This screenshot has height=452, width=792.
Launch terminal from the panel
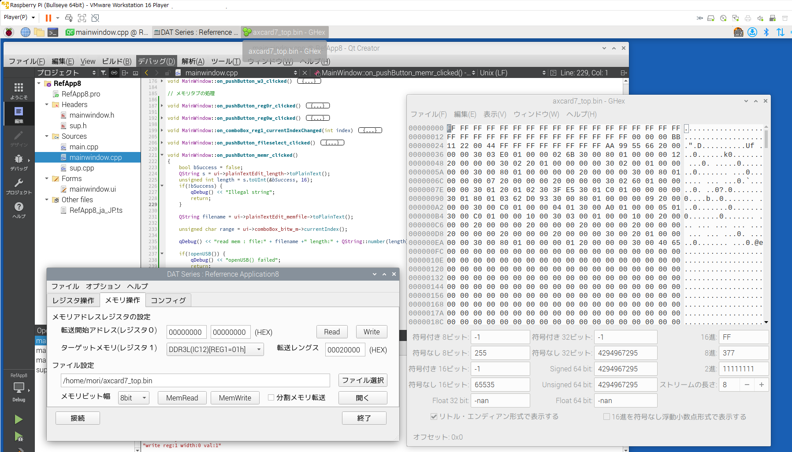[53, 32]
